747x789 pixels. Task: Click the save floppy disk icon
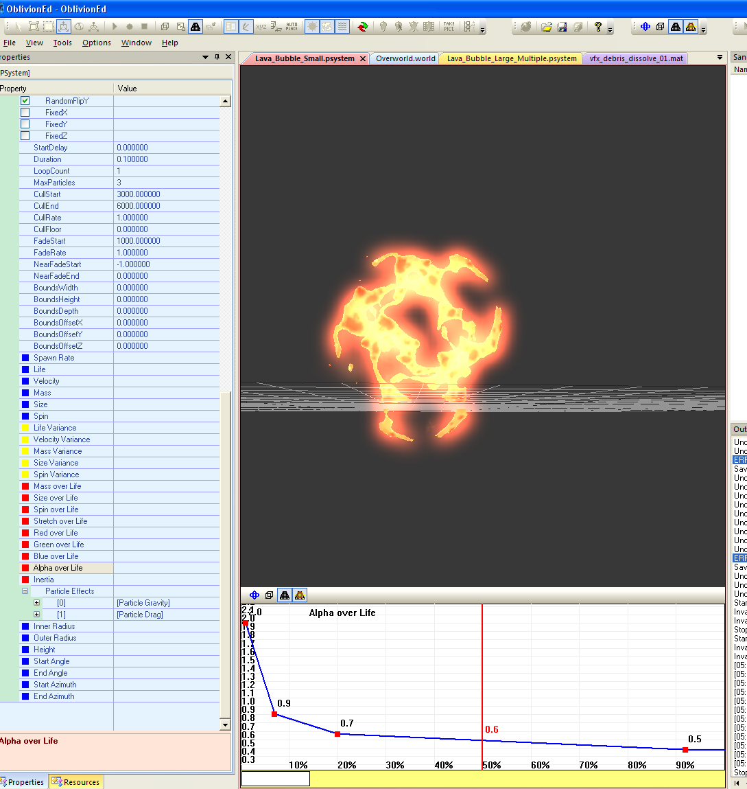[562, 27]
